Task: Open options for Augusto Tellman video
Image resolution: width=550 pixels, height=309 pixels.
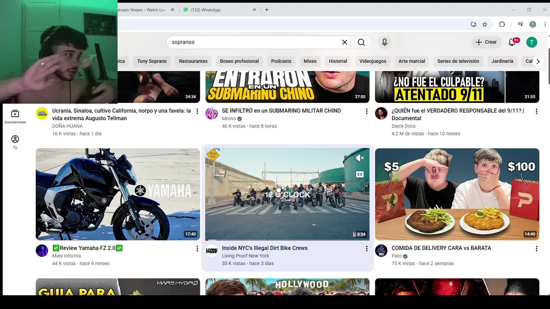Action: (x=197, y=112)
